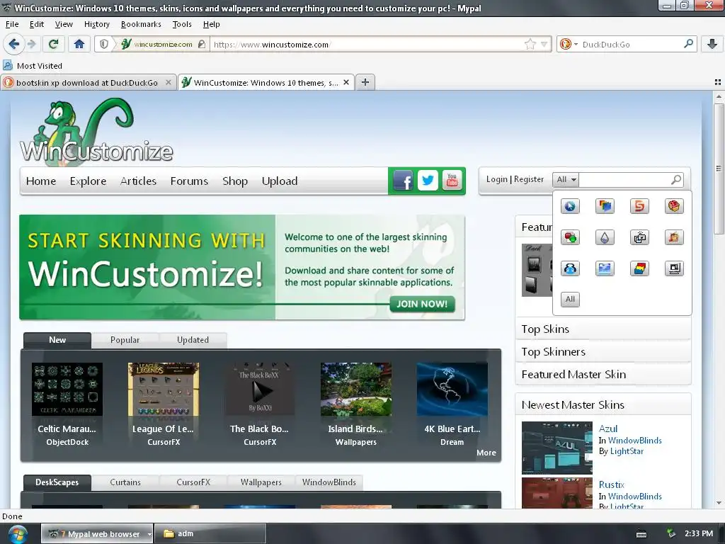Expand the Featured Master Skin panel
Viewport: 725px width, 544px height.
(603, 374)
